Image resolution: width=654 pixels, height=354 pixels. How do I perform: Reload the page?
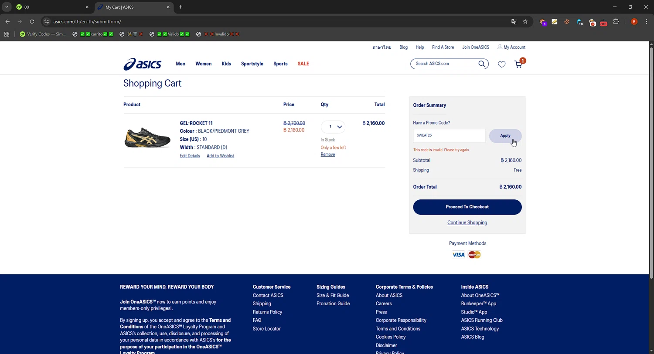coord(32,21)
